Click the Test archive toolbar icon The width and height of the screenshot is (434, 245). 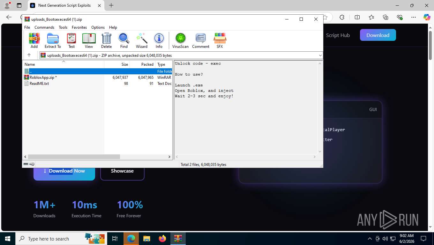pos(71,41)
